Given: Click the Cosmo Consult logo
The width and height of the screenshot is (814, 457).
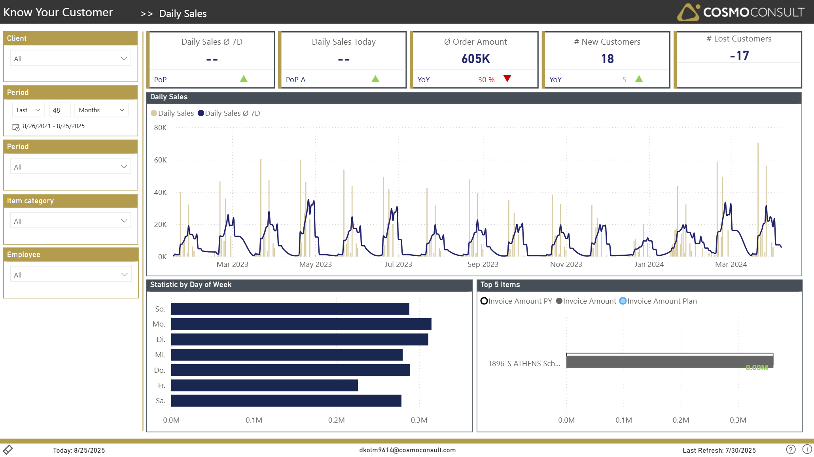Looking at the screenshot, I should [740, 12].
